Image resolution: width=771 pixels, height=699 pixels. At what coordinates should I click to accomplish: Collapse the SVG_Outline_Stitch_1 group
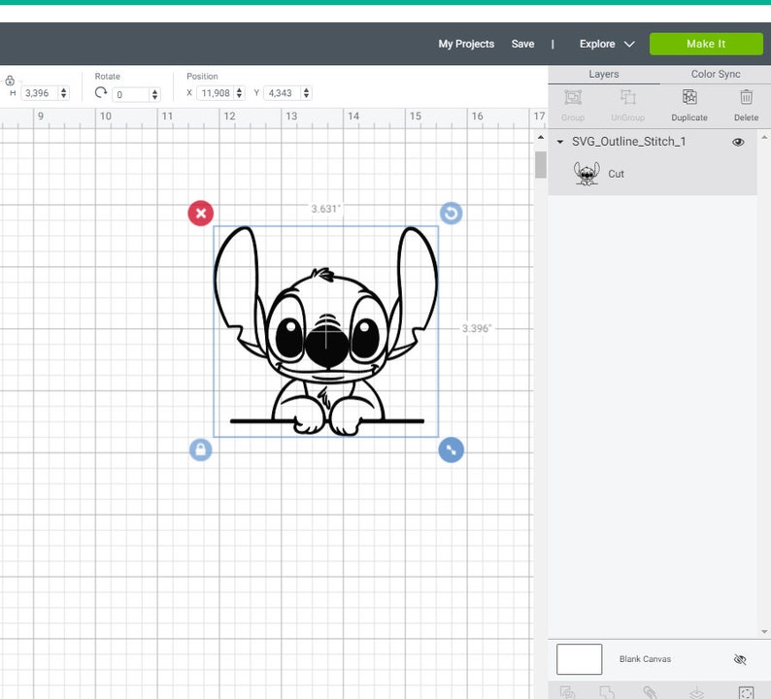560,142
